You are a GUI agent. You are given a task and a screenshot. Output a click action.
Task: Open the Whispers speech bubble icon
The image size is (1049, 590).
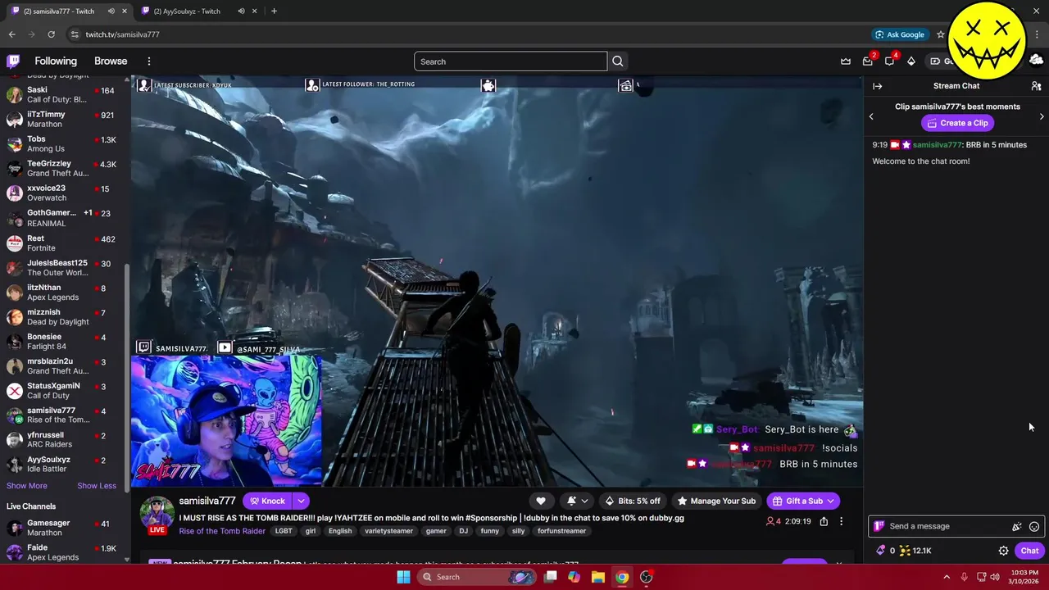(889, 61)
